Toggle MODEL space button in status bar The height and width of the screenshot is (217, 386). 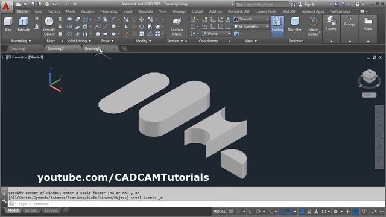(219, 212)
